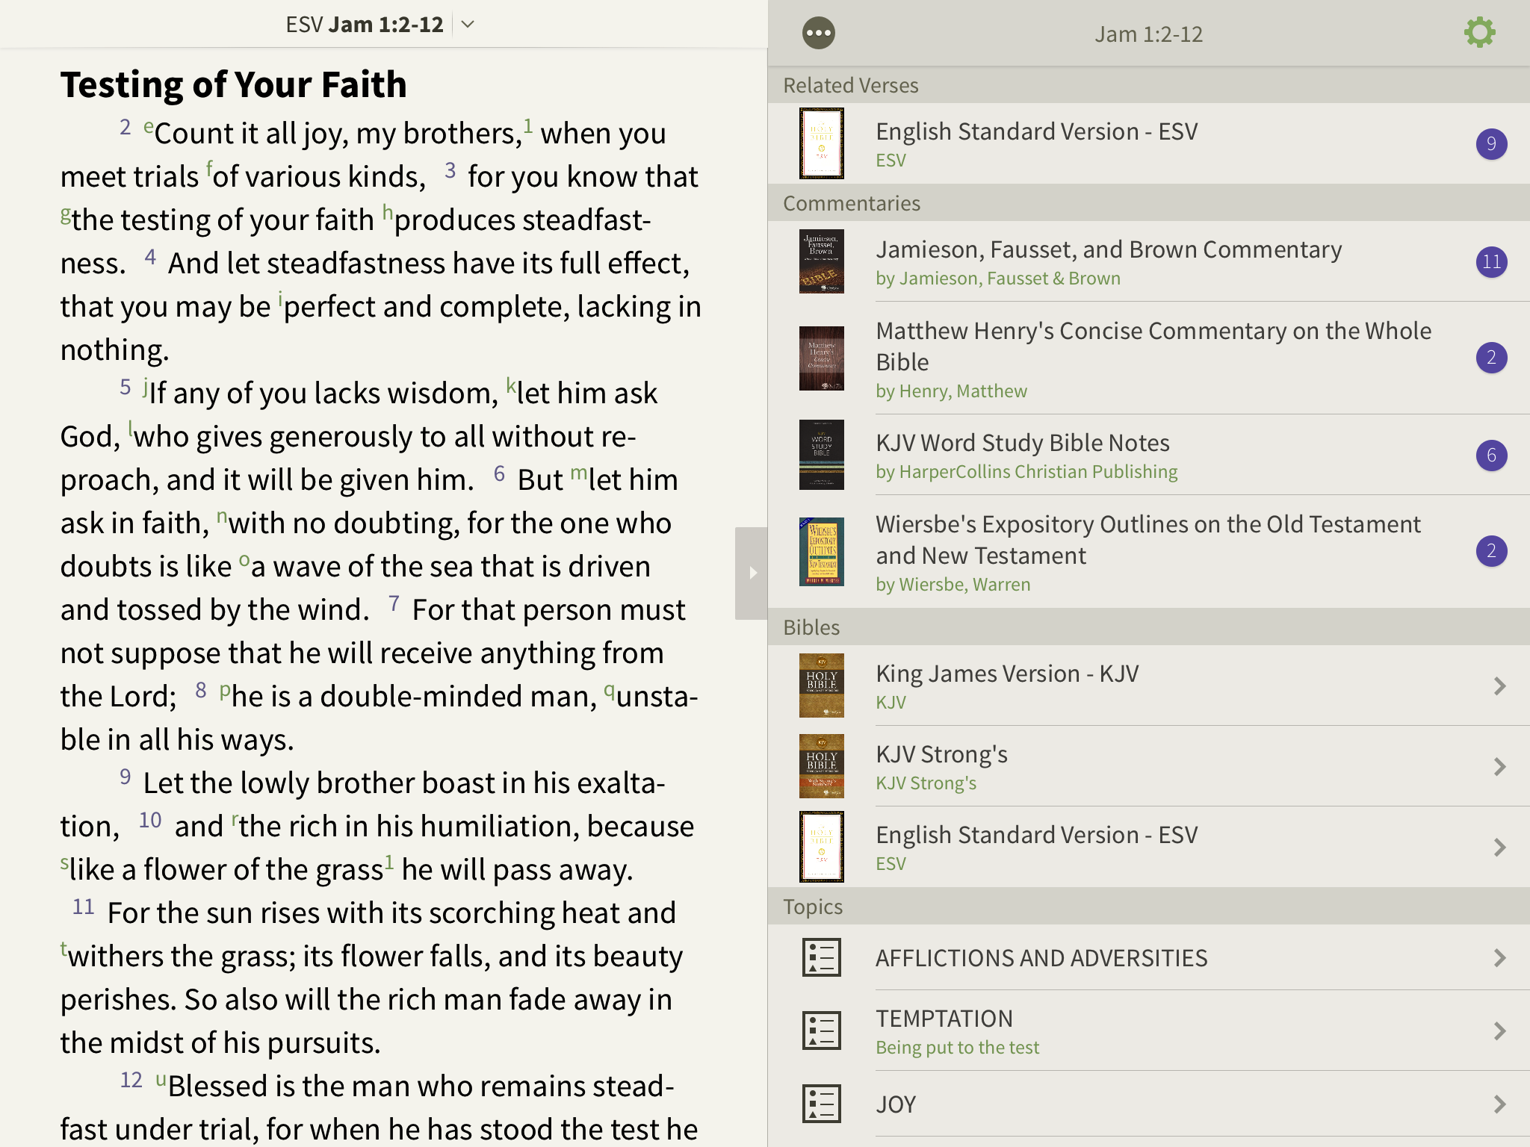Open AFFLICTIONS AND ADVERSITIES topic
This screenshot has height=1147, width=1530.
click(x=1149, y=957)
